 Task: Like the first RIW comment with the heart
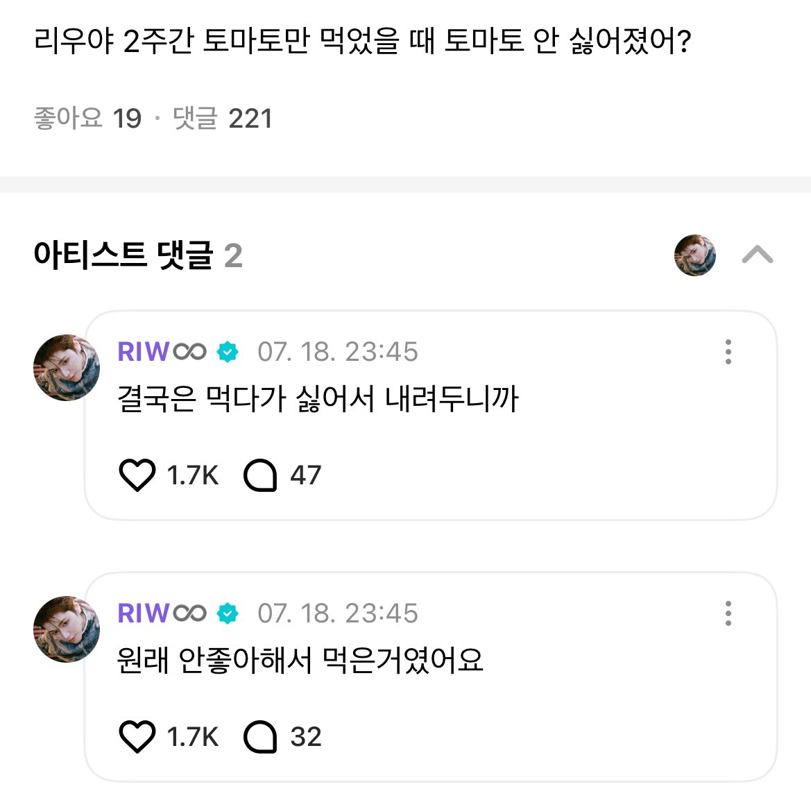pos(137,475)
